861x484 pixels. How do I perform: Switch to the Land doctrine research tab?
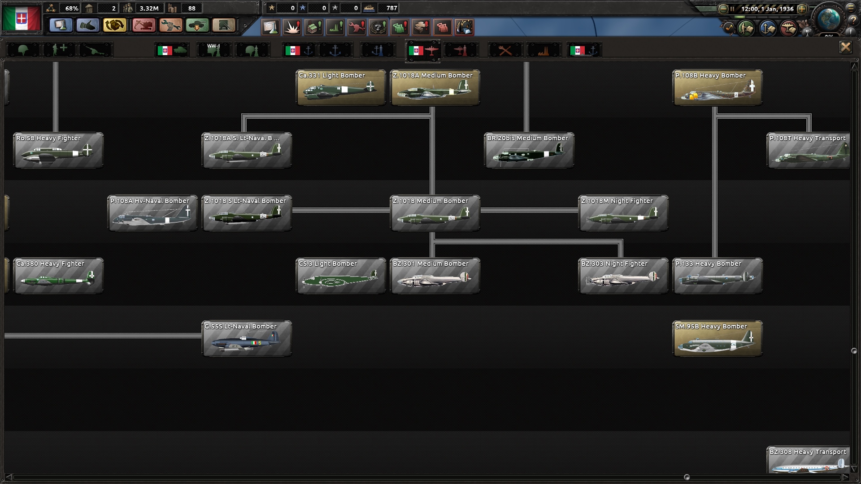click(x=252, y=50)
